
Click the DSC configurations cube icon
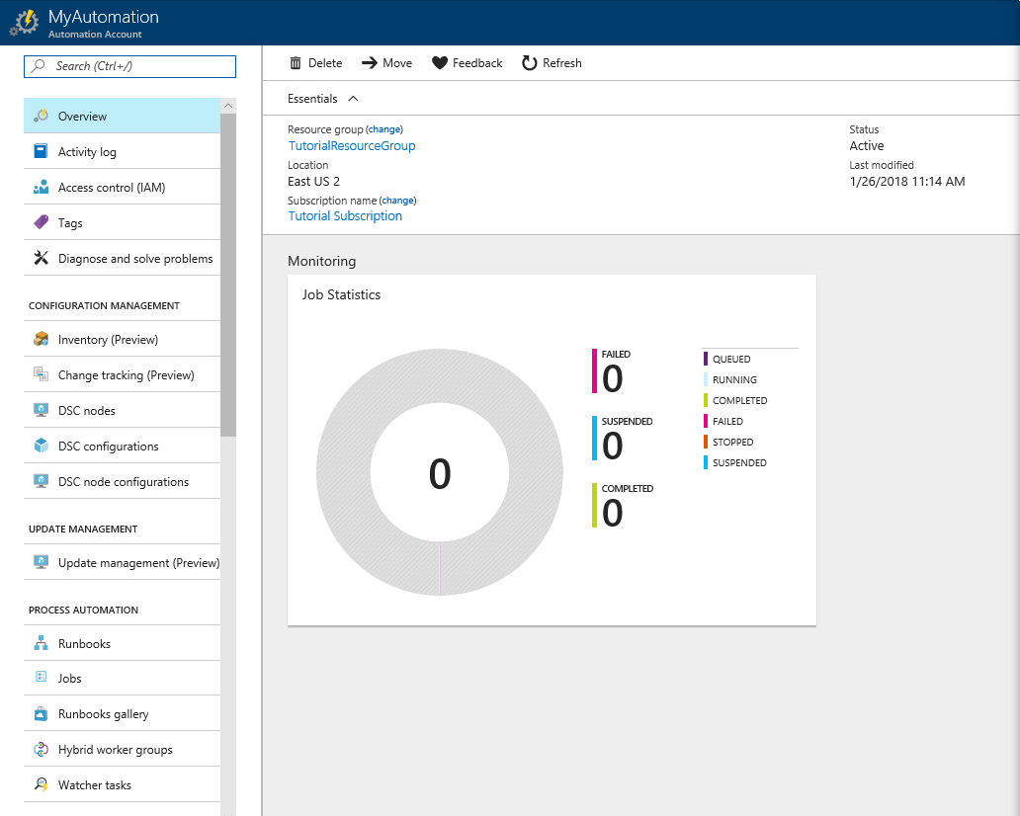click(41, 446)
